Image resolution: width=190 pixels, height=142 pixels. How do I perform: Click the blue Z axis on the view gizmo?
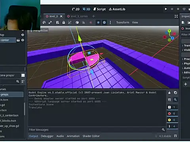pyautogui.click(x=172, y=38)
